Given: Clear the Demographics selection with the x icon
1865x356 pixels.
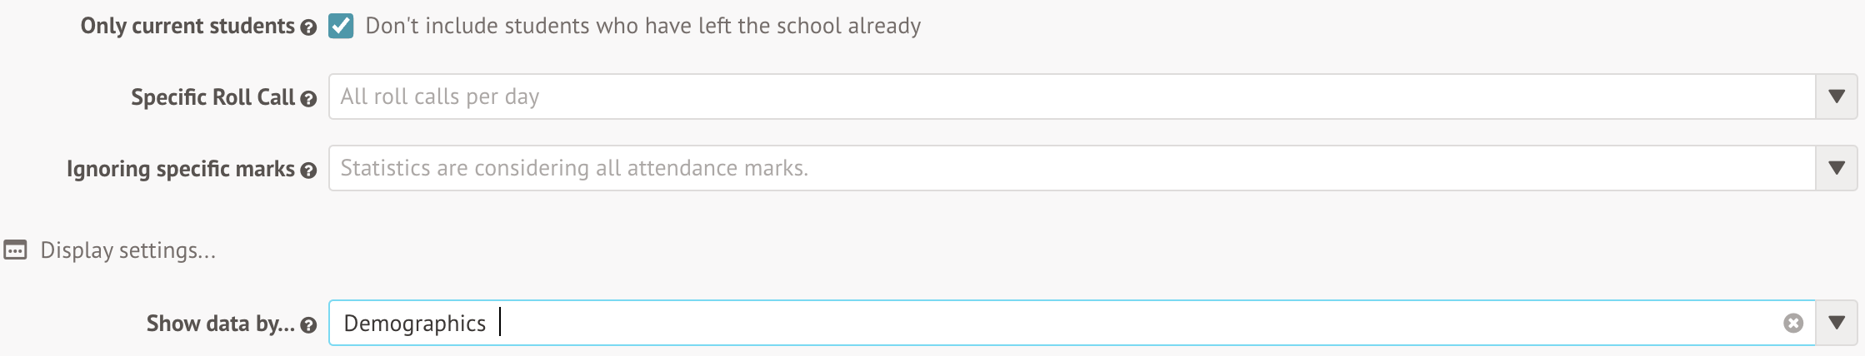Looking at the screenshot, I should pyautogui.click(x=1792, y=323).
